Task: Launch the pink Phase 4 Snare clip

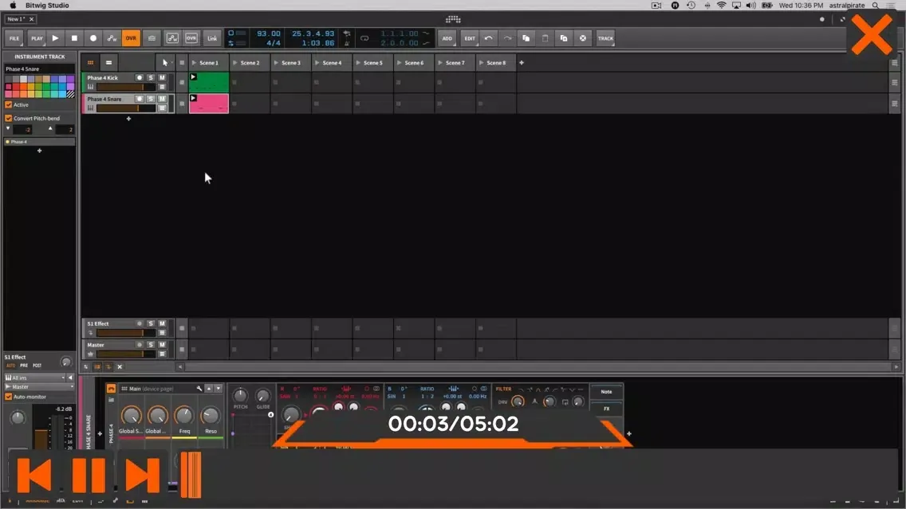Action: pos(209,104)
